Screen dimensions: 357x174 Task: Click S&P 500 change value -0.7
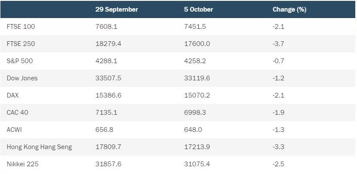pos(278,61)
